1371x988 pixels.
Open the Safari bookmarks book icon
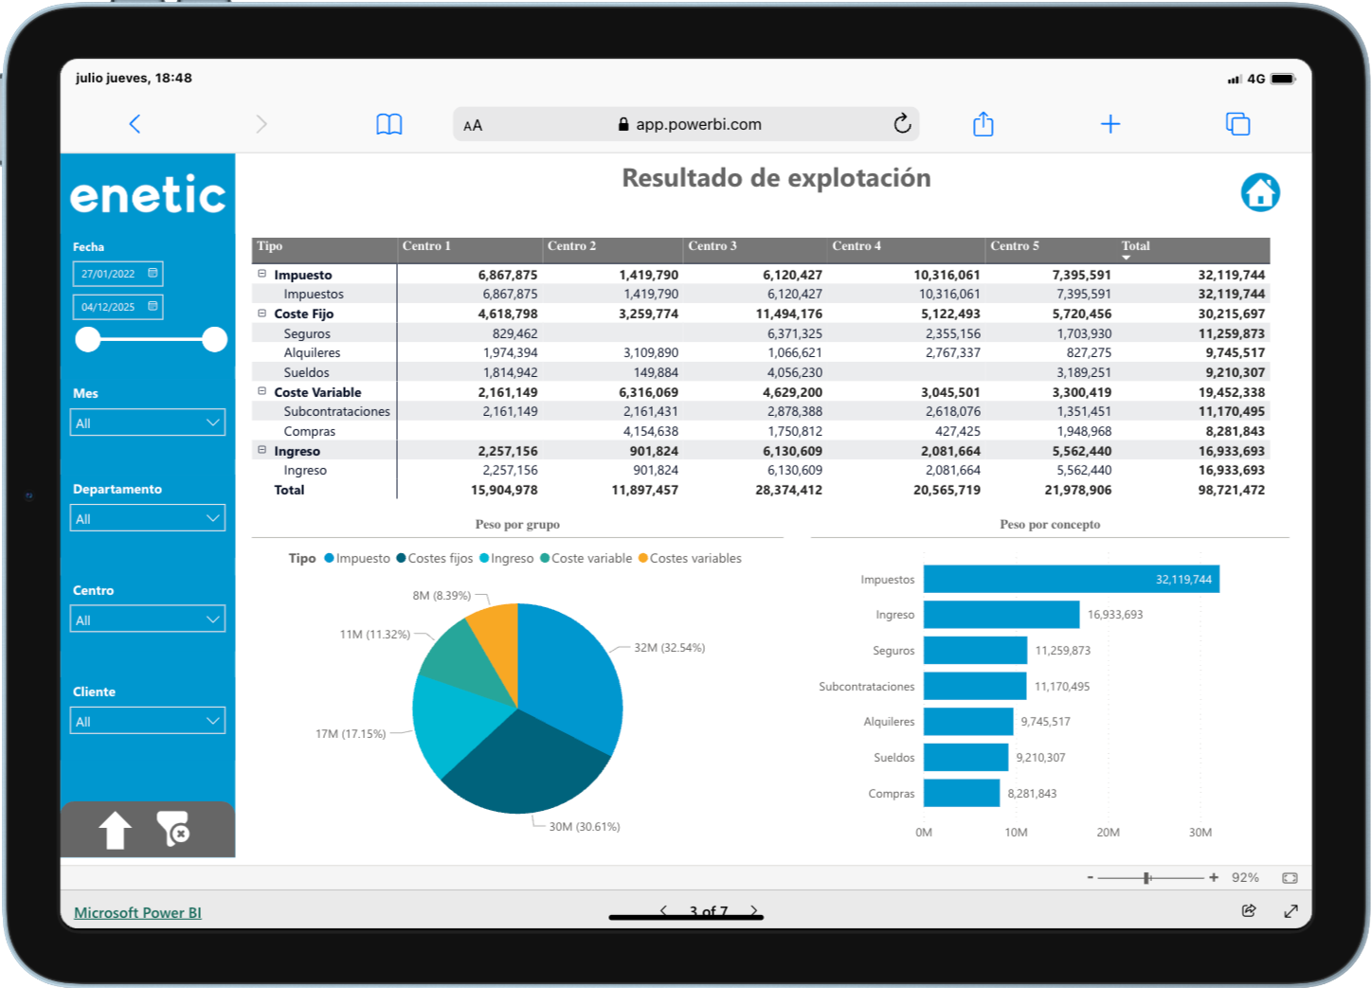[x=389, y=124]
